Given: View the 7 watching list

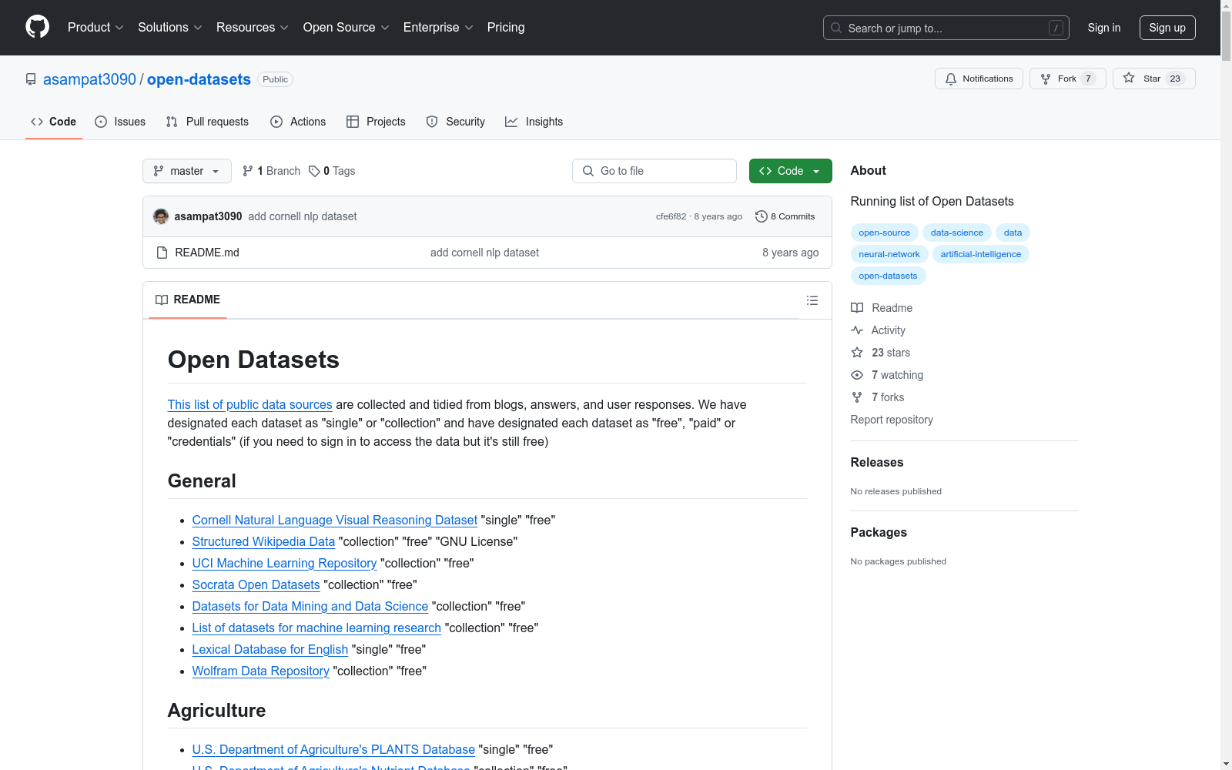Looking at the screenshot, I should (887, 375).
